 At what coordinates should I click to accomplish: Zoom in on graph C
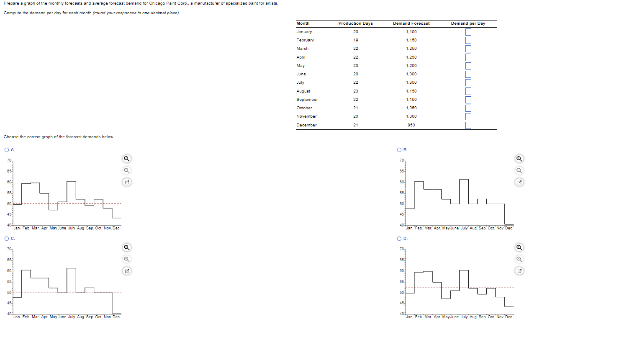coord(126,247)
